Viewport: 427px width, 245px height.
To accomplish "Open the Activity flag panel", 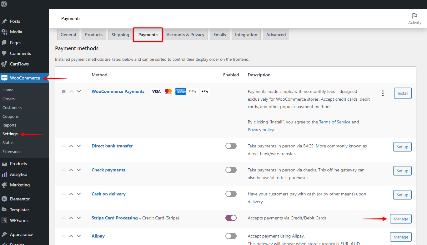I will (x=414, y=19).
